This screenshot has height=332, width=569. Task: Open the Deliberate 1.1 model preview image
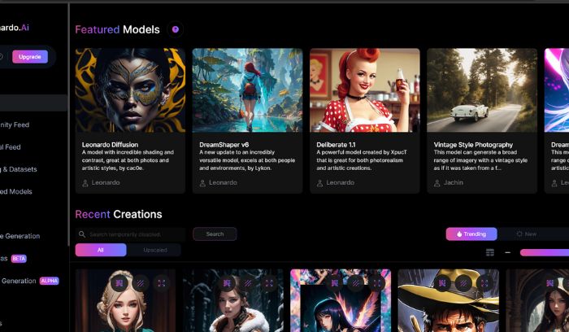(365, 90)
